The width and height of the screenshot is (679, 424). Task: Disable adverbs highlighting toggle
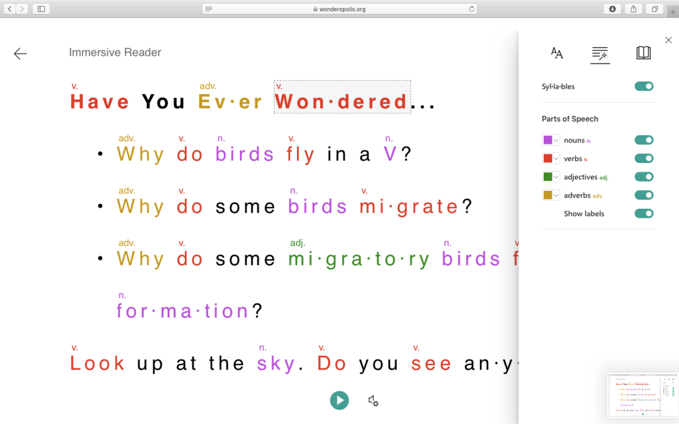tap(643, 195)
